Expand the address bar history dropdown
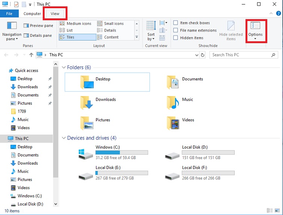The image size is (283, 215). pyautogui.click(x=197, y=55)
